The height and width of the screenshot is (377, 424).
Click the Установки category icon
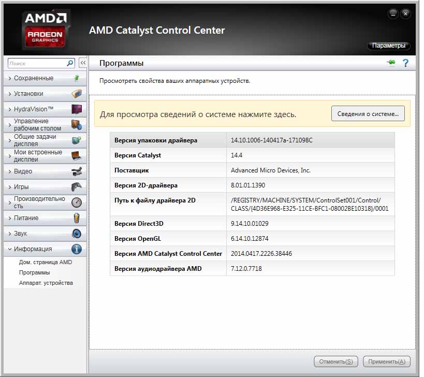(77, 94)
